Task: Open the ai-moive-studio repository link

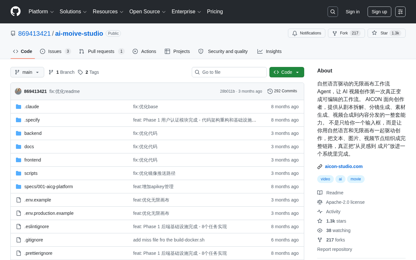Action: (79, 33)
